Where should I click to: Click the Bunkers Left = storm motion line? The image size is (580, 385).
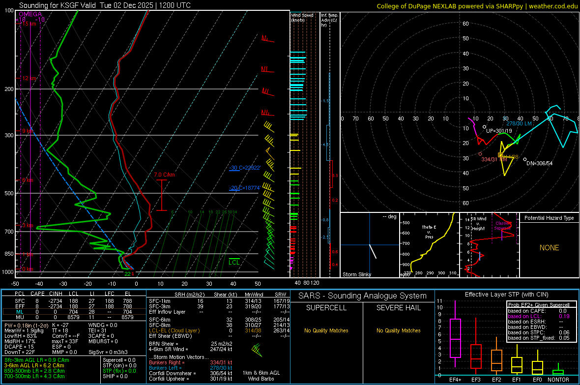pyautogui.click(x=191, y=368)
